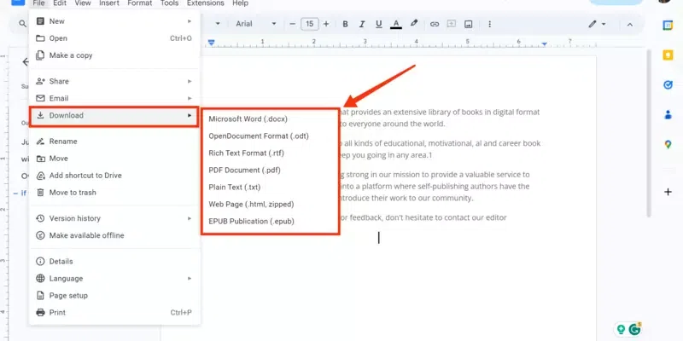Click the vertical document scrollbar
Viewport: 683px width, 341px height.
tap(649, 133)
